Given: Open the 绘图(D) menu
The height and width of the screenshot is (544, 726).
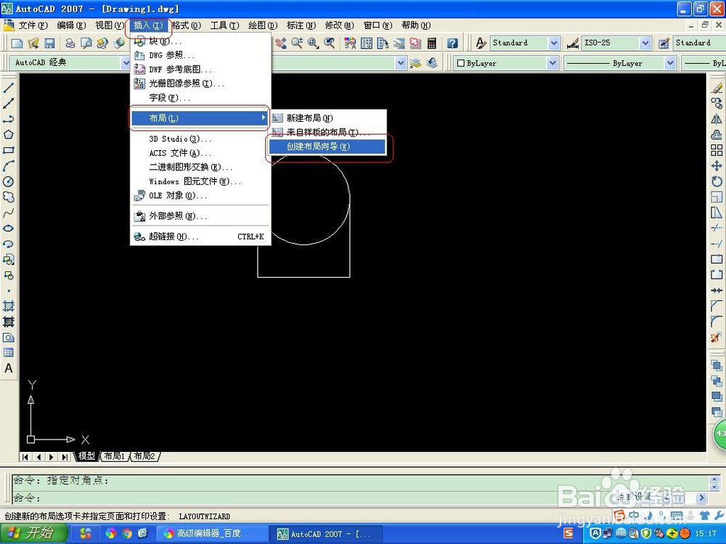Looking at the screenshot, I should (263, 25).
